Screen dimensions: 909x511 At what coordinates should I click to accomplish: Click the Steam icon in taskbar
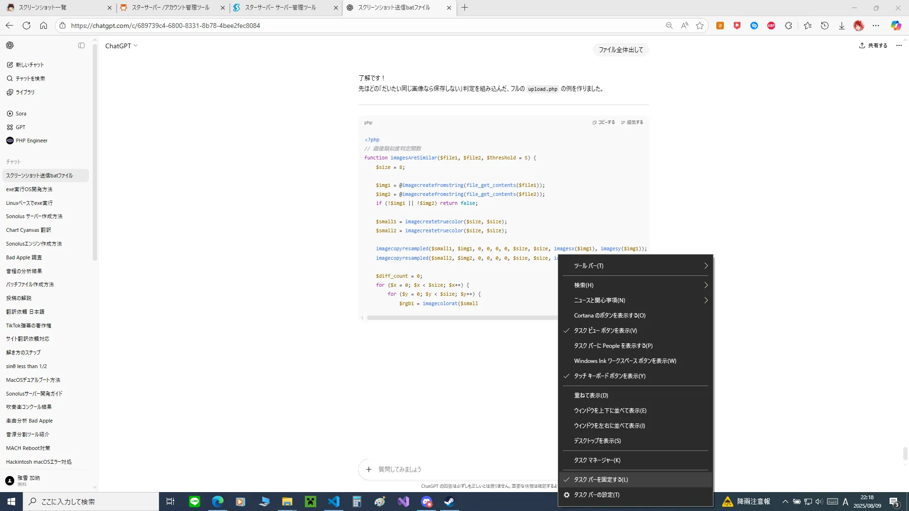449,502
